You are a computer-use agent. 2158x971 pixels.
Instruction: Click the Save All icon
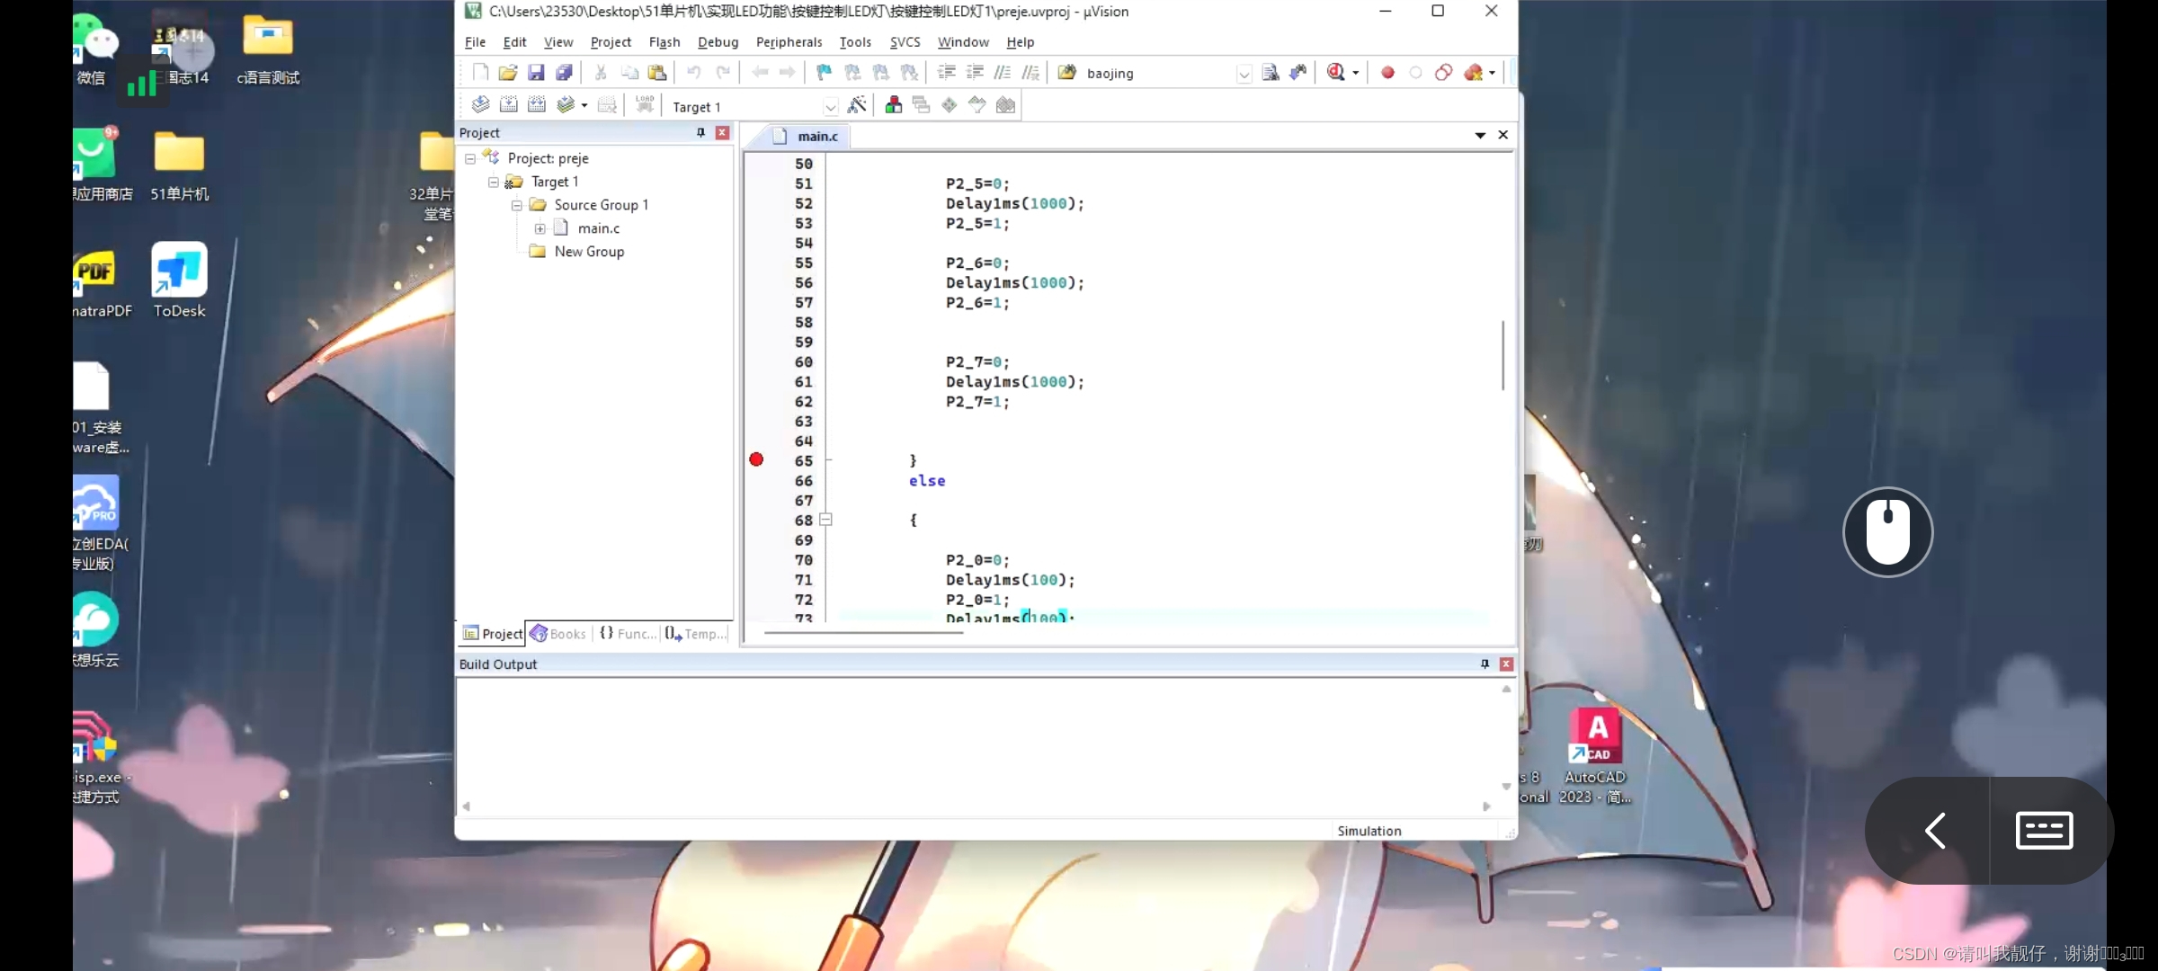(564, 73)
